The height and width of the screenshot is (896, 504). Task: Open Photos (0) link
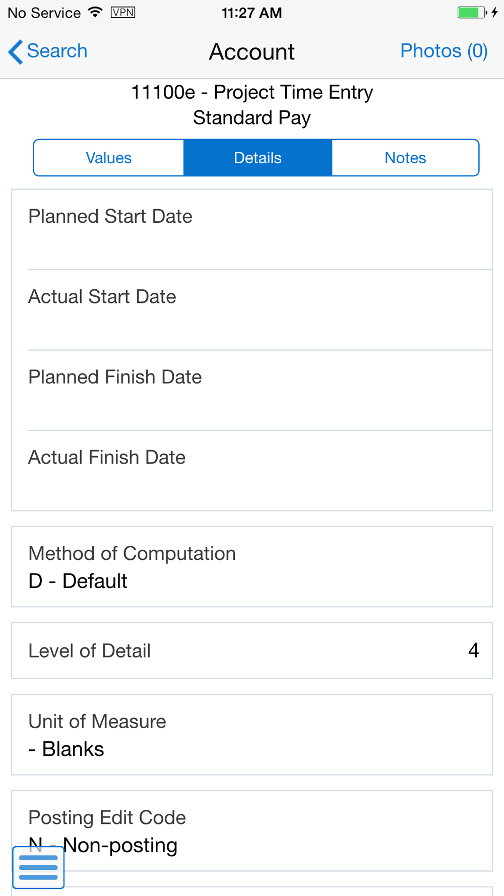444,51
